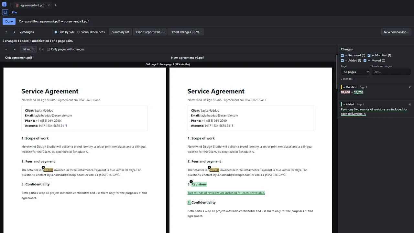Open the All pages dropdown

[355, 72]
